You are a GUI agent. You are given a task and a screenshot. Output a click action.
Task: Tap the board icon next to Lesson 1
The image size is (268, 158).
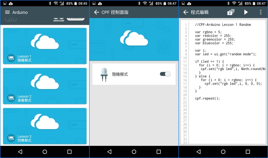[11, 58]
